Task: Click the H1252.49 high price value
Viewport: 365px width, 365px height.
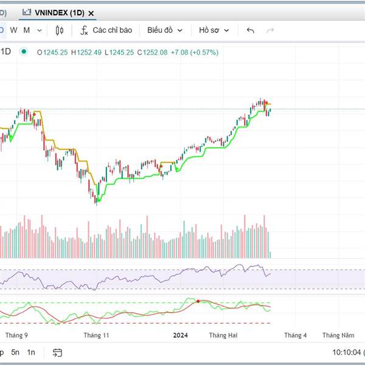Action: [x=86, y=52]
